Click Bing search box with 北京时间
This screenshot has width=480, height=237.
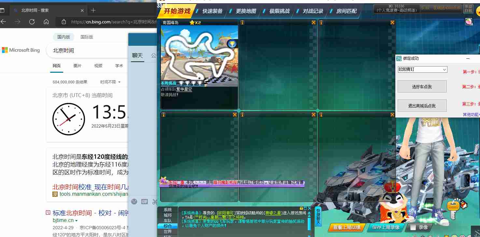[88, 51]
